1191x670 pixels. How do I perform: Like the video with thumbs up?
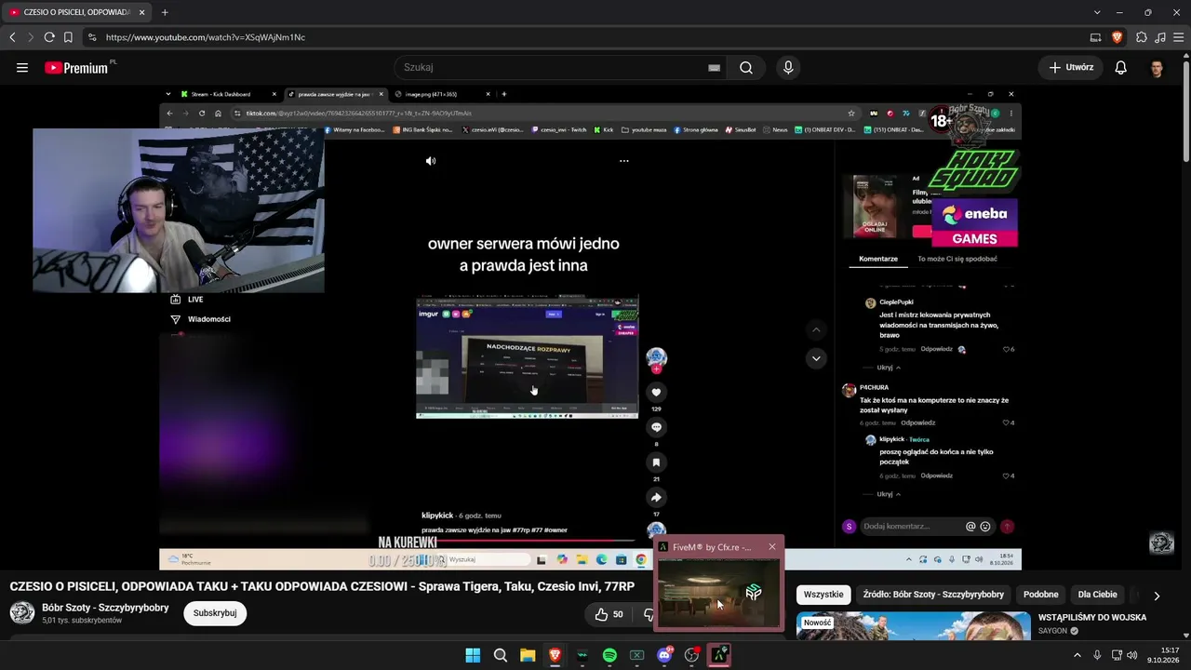609,614
